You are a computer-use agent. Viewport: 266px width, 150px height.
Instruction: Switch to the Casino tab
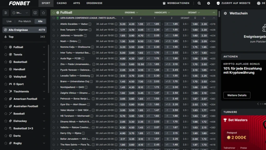(62, 3)
